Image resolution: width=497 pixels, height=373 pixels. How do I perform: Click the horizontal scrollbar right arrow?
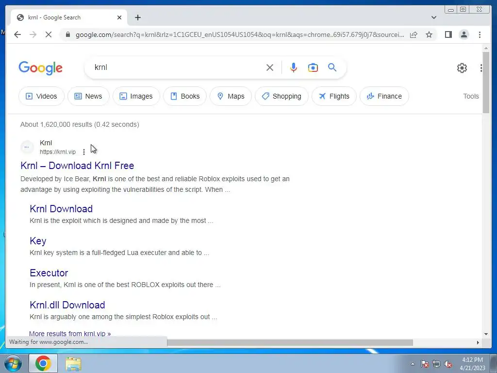tap(478, 342)
